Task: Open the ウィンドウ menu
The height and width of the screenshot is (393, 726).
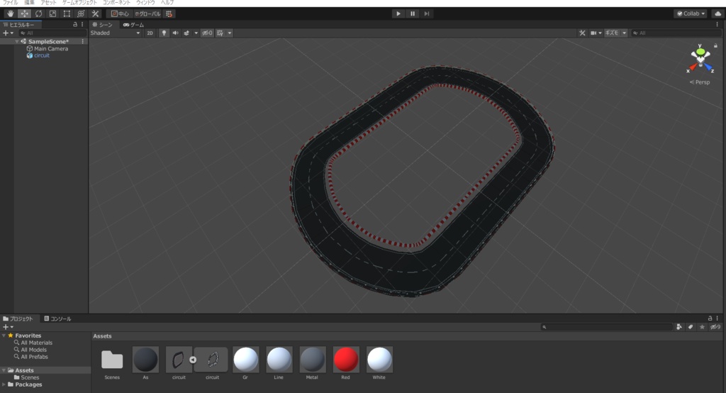Action: pos(146,3)
